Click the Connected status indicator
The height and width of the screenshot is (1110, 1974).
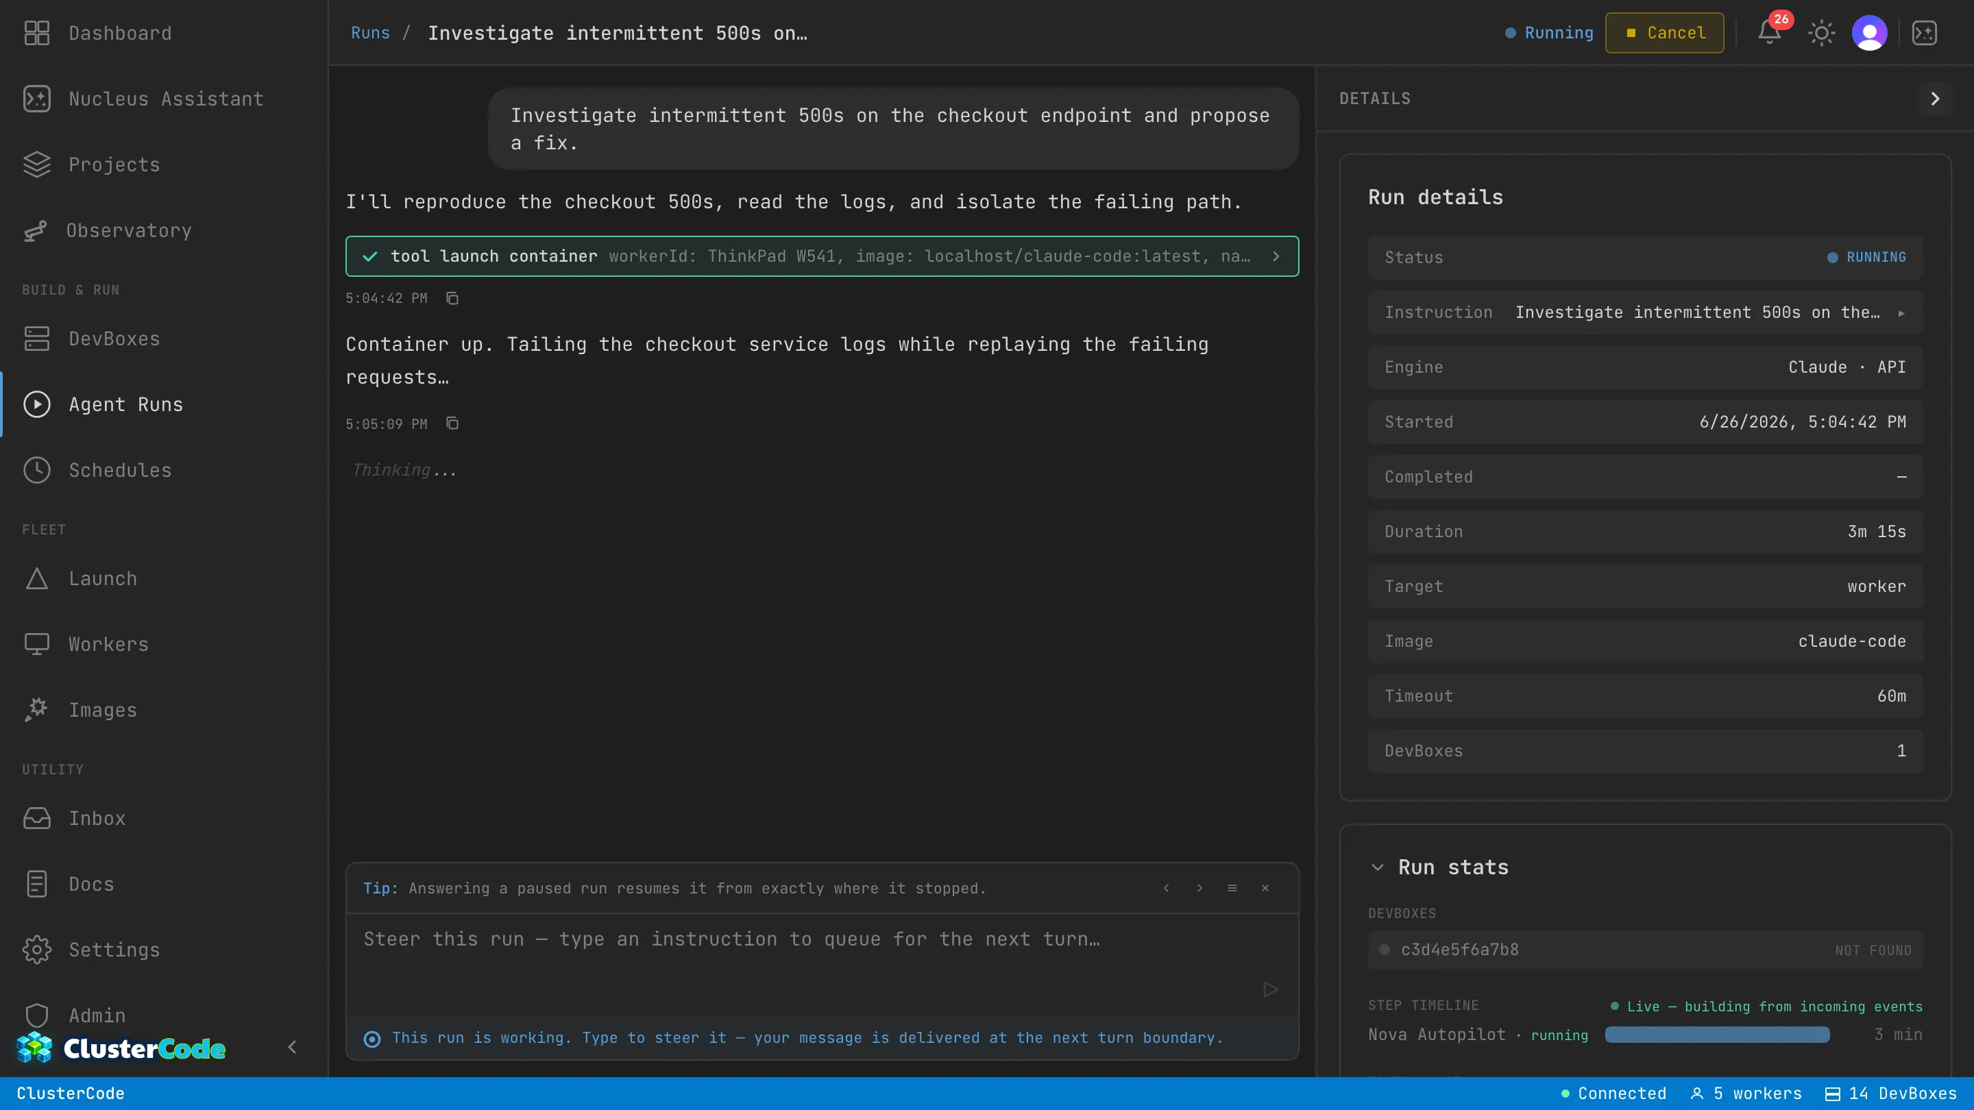1614,1094
